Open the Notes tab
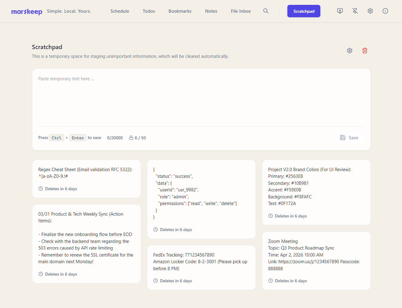The image size is (402, 308). [211, 11]
